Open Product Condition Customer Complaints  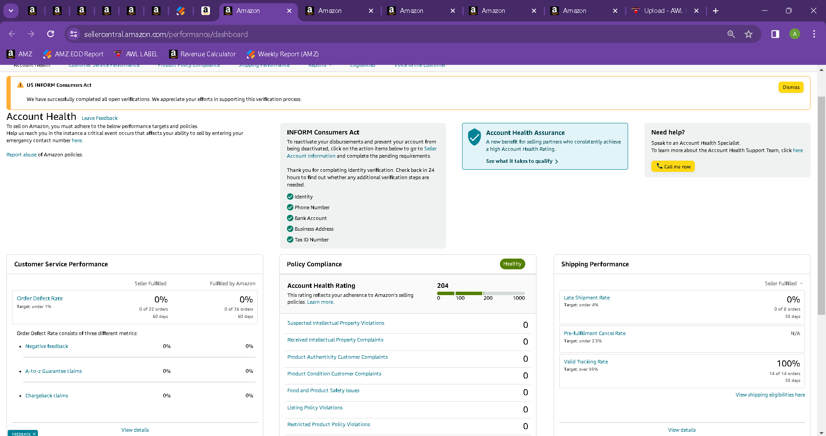click(x=334, y=374)
